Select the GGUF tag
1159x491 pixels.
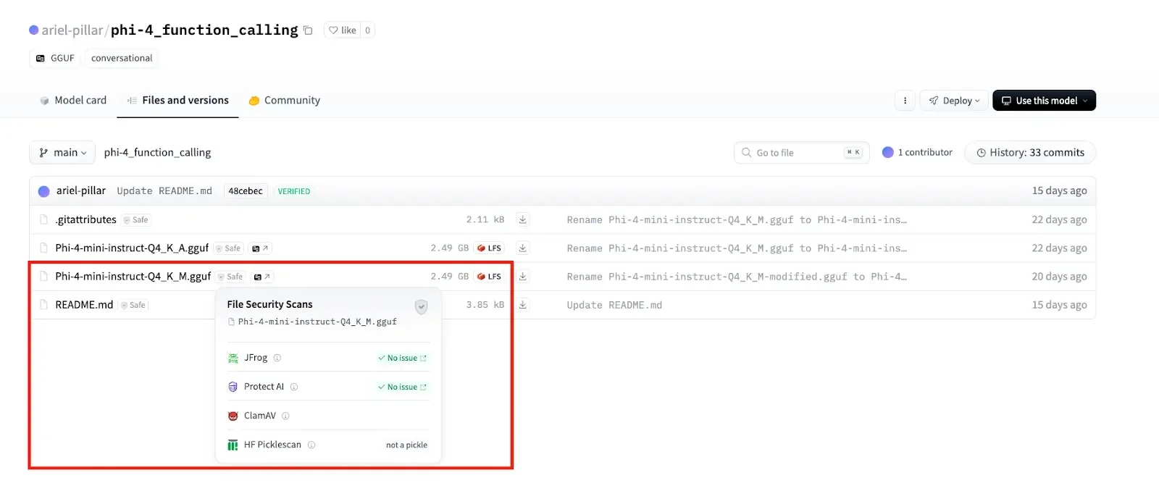click(x=55, y=59)
